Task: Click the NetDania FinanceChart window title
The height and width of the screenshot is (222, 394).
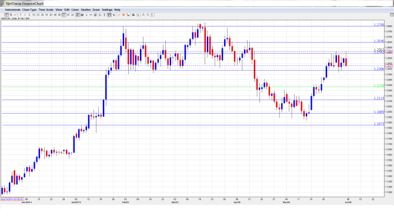Action: (25, 4)
